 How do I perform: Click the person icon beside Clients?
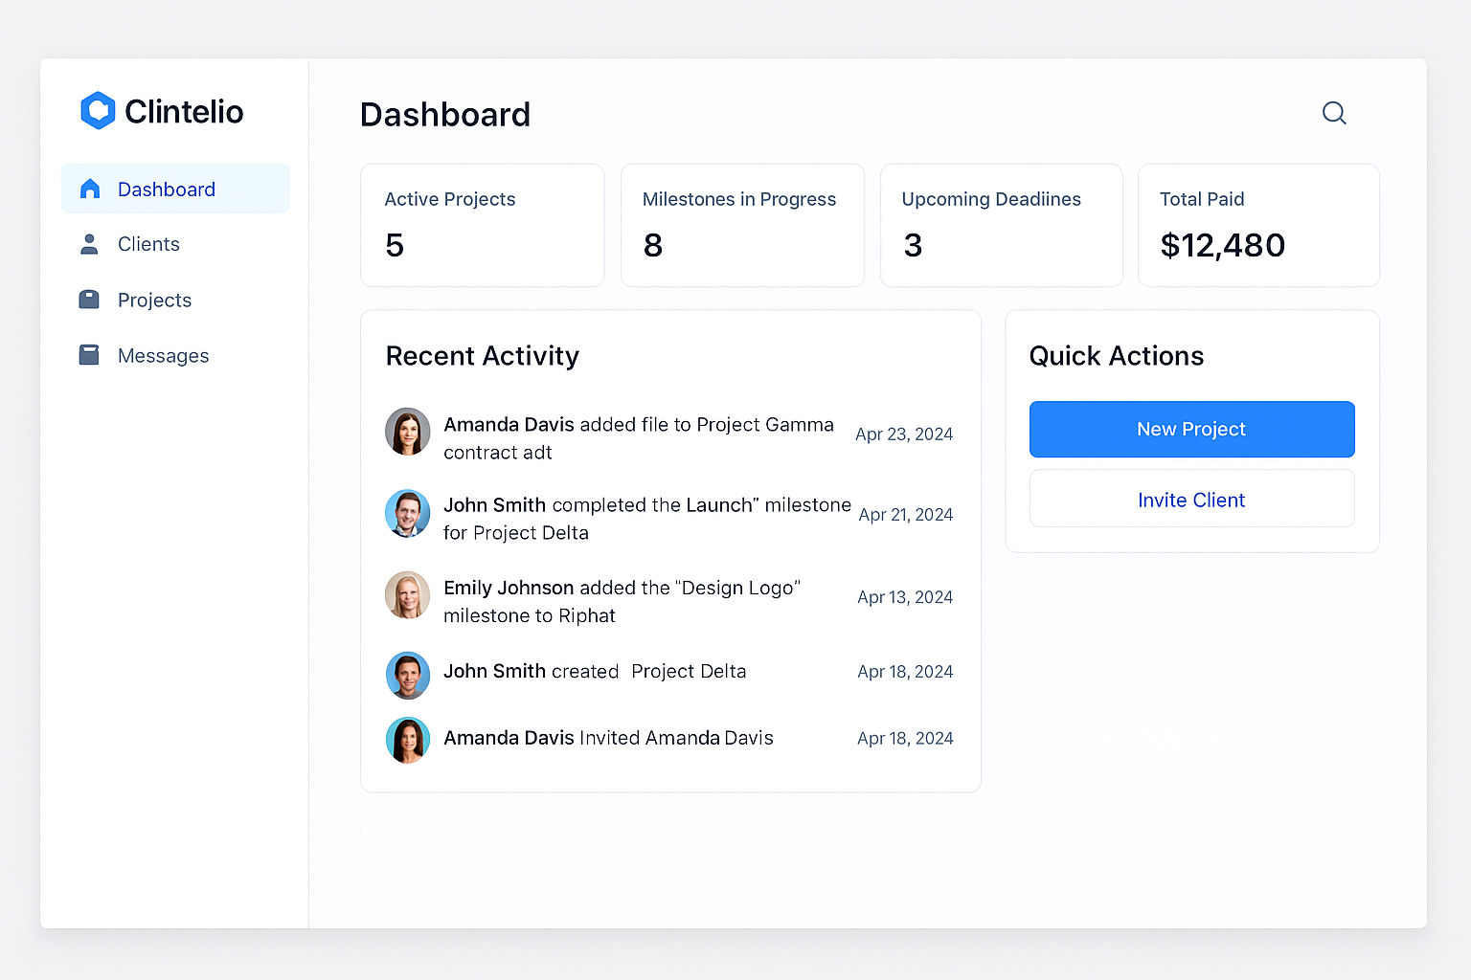89,244
